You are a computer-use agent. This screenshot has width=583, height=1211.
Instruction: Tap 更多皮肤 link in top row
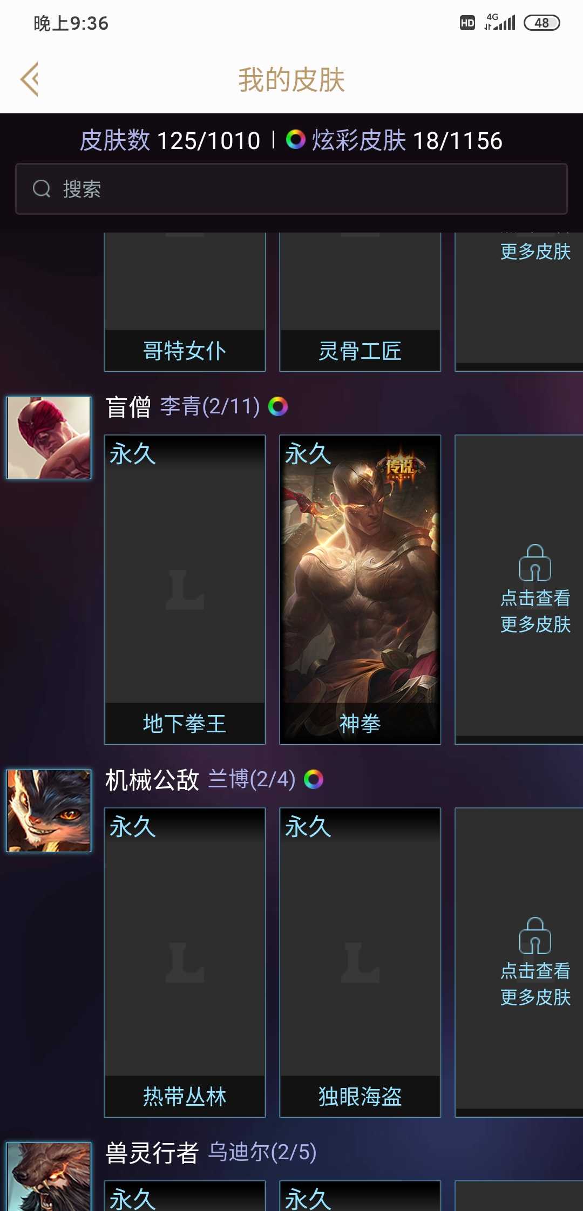click(x=535, y=251)
